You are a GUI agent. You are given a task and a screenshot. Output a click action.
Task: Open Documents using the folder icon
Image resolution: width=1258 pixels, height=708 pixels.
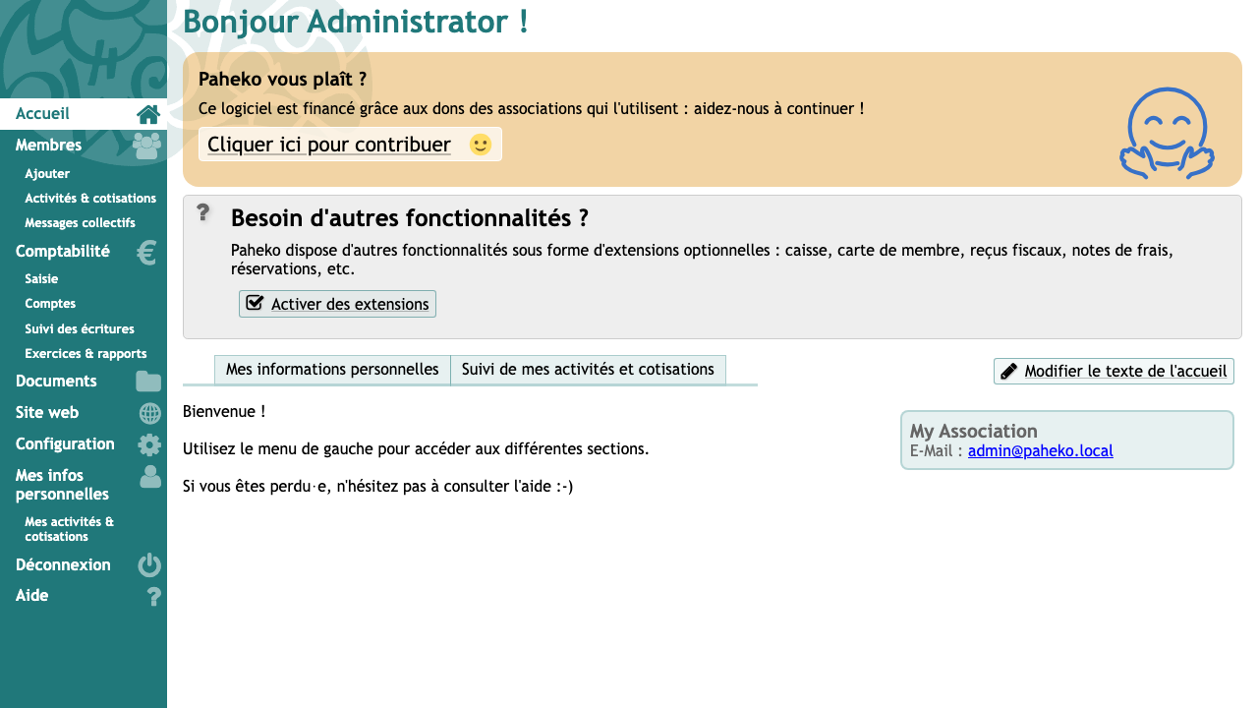[148, 382]
